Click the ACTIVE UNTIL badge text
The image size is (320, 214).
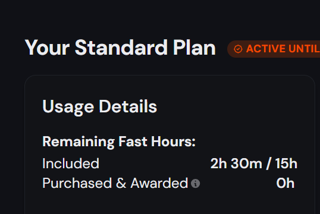(x=283, y=49)
